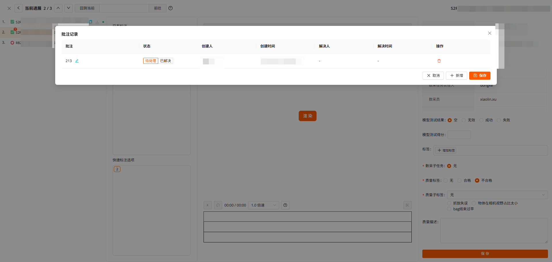The image size is (552, 262).
Task: Close the 批注记录 dialog with X icon
Action: coord(490,33)
